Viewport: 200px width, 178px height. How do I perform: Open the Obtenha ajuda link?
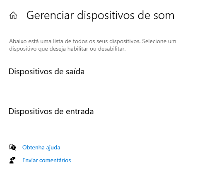click(x=41, y=147)
